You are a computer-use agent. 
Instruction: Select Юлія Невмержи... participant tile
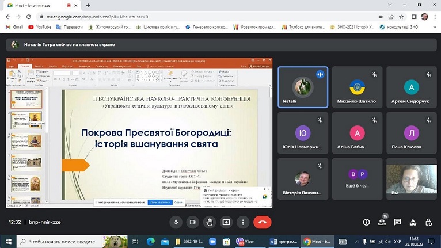[x=303, y=133]
